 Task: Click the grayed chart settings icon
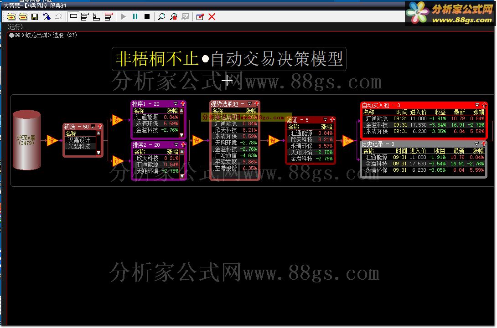coord(185,17)
